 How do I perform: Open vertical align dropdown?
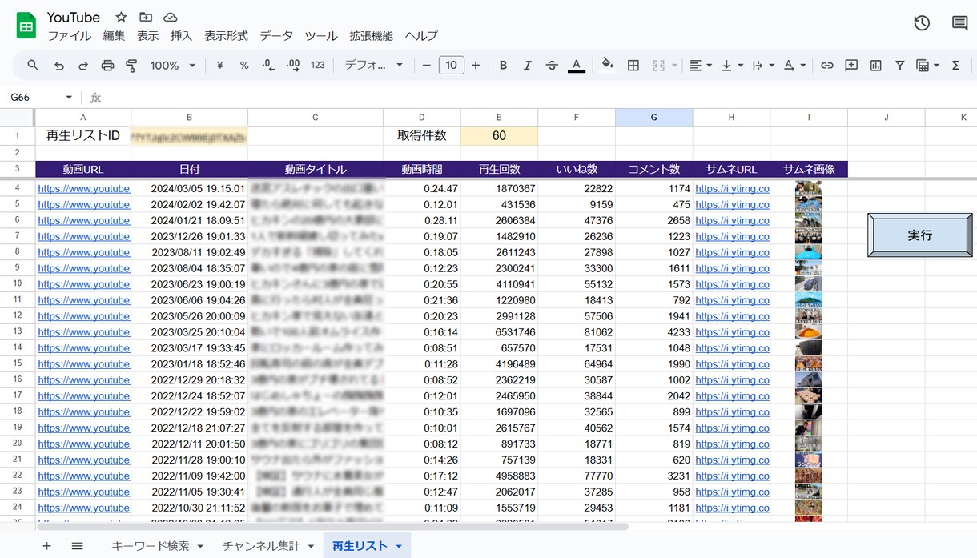(732, 66)
